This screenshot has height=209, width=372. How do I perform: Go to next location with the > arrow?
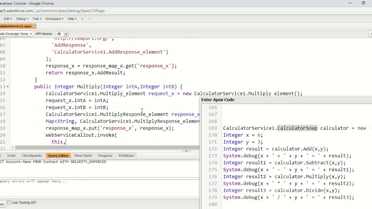(89, 19)
